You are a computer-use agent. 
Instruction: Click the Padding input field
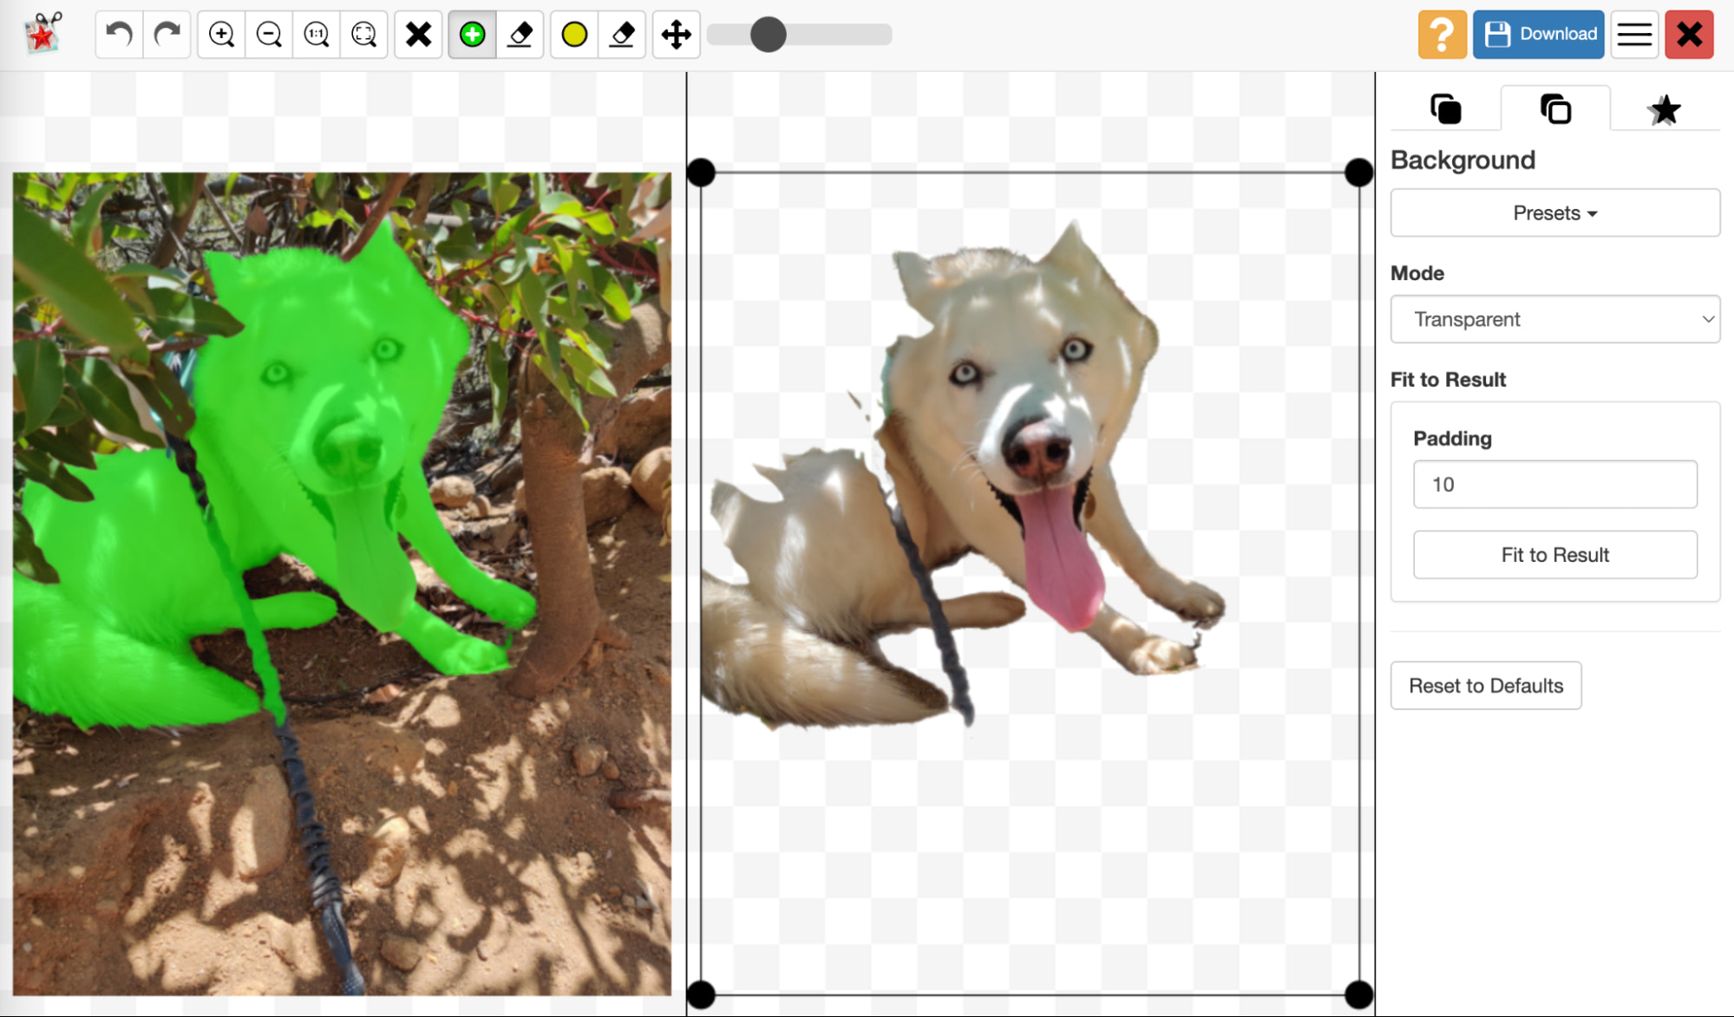tap(1554, 485)
